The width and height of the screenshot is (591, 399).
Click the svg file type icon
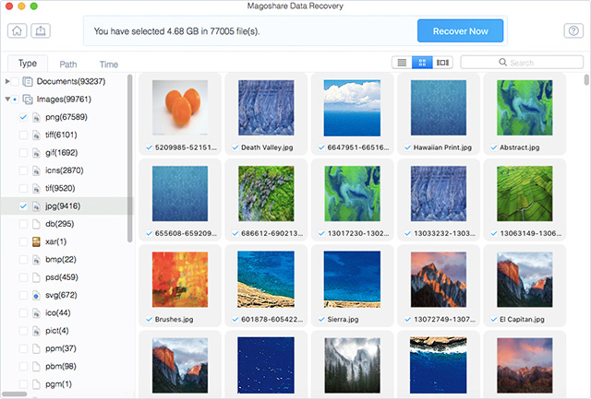[37, 295]
